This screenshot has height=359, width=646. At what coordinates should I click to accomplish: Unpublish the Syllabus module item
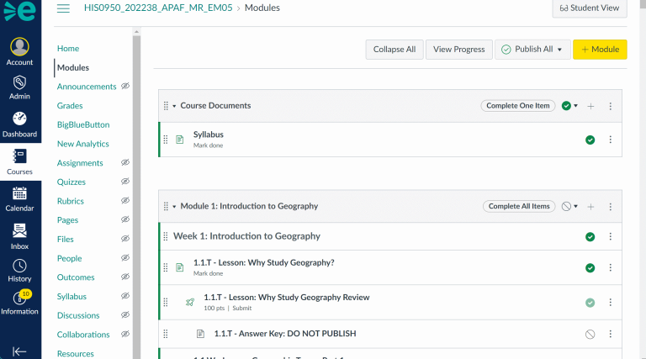coord(590,140)
